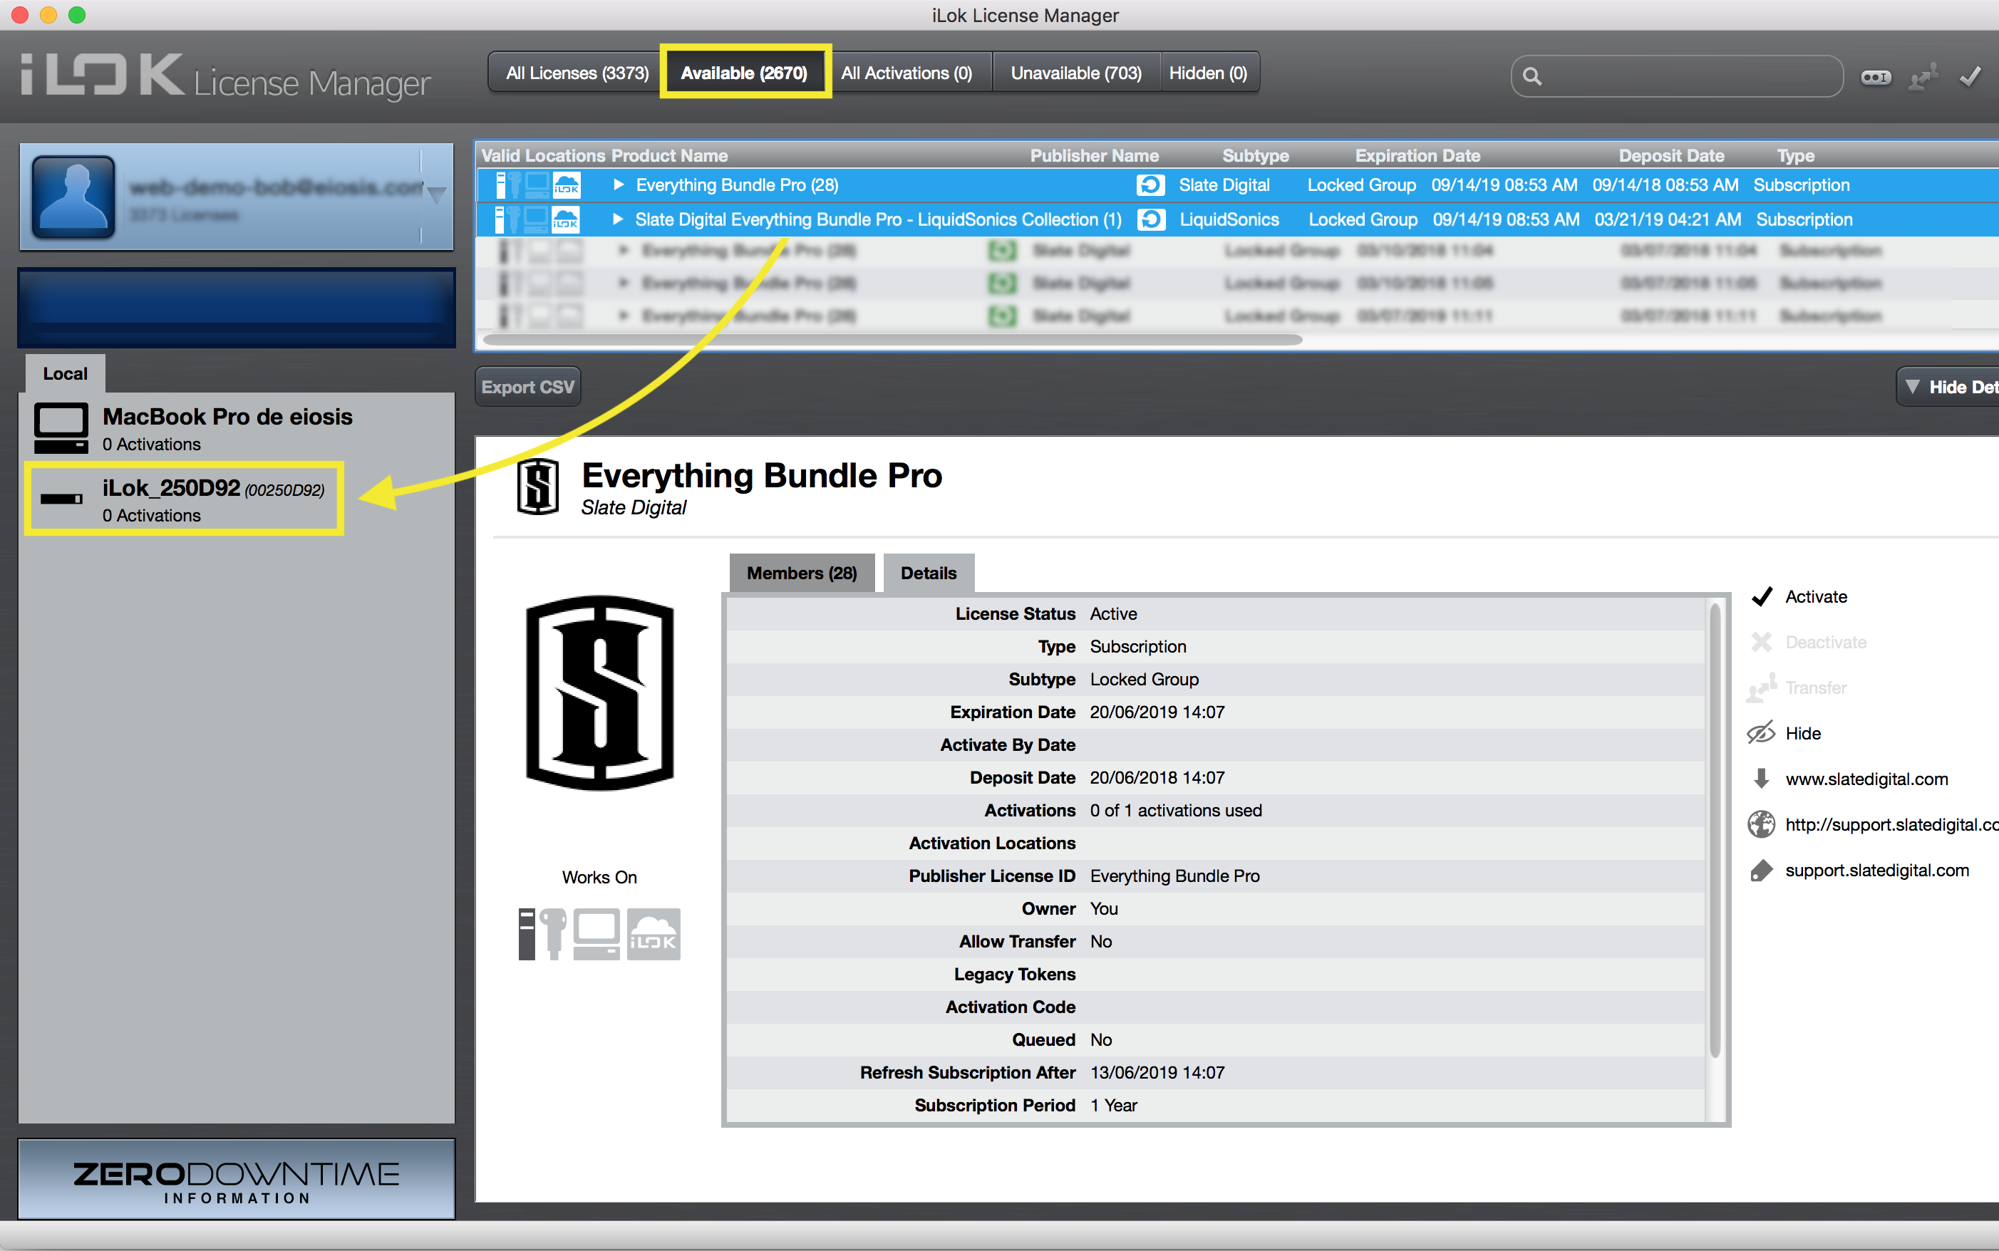Image resolution: width=1999 pixels, height=1251 pixels.
Task: Click iLok Cloud icon in LiquidSonics Collection row
Action: coord(566,219)
